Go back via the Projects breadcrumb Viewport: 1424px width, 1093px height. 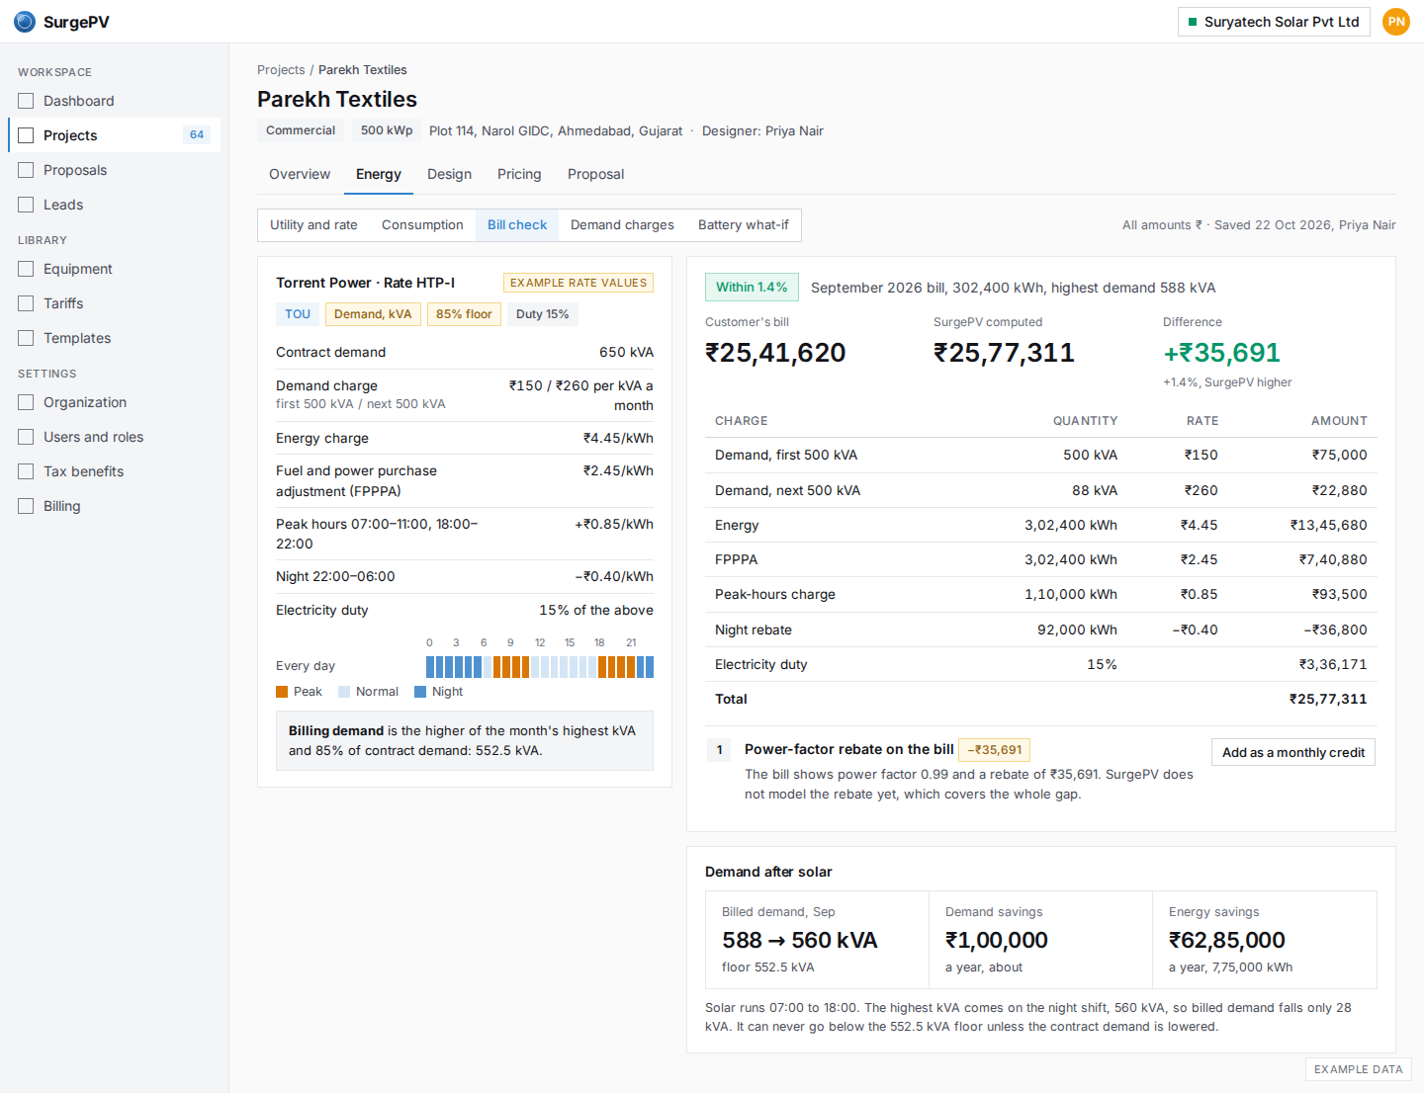pos(281,70)
